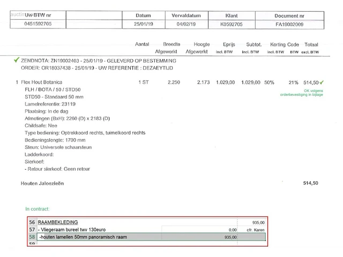Click the 50% korting value
This screenshot has width=343, height=257.
(269, 82)
